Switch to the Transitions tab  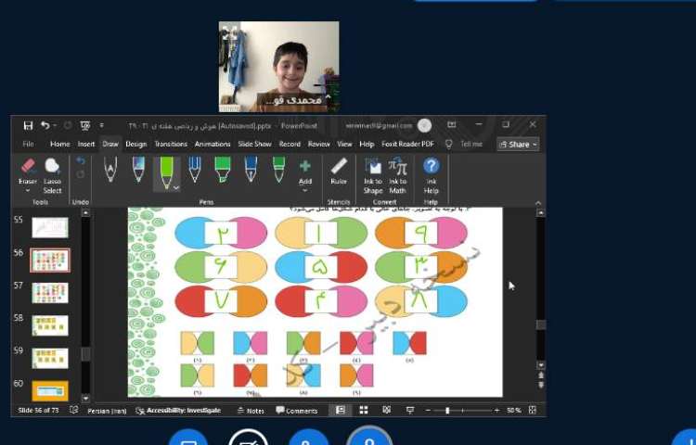pos(171,144)
